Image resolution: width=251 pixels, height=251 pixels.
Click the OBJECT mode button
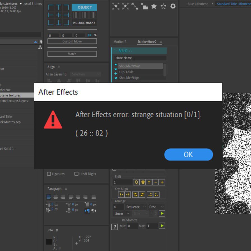point(84,7)
